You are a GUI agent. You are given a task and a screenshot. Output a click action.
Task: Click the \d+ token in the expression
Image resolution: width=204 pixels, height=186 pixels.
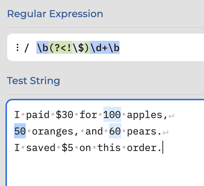point(99,47)
